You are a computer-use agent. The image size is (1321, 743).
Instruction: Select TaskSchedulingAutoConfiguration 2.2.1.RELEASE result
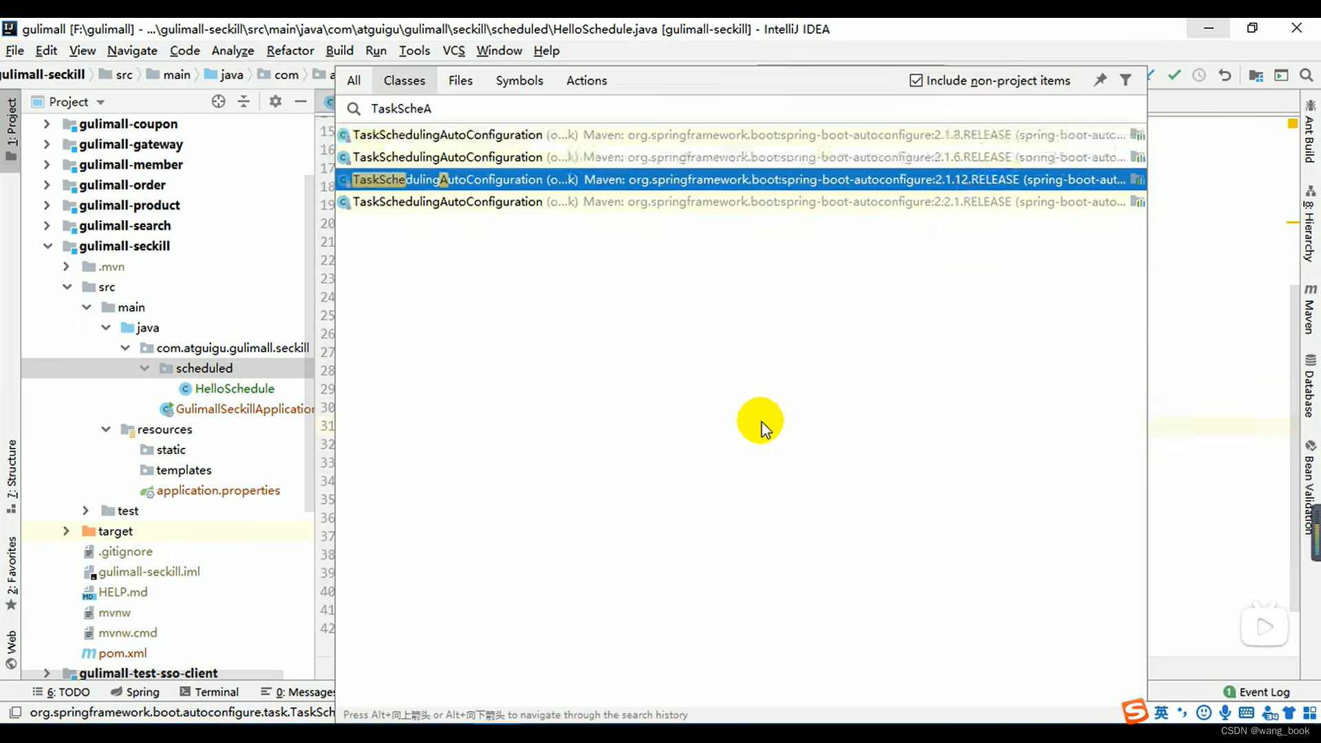pos(741,202)
